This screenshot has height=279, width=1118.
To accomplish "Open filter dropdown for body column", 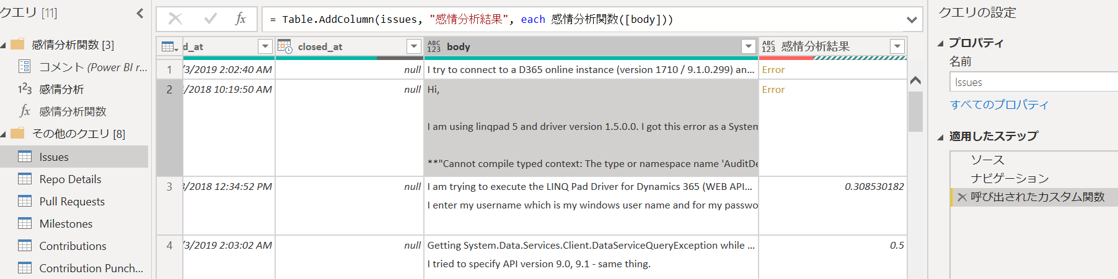I will [x=749, y=46].
